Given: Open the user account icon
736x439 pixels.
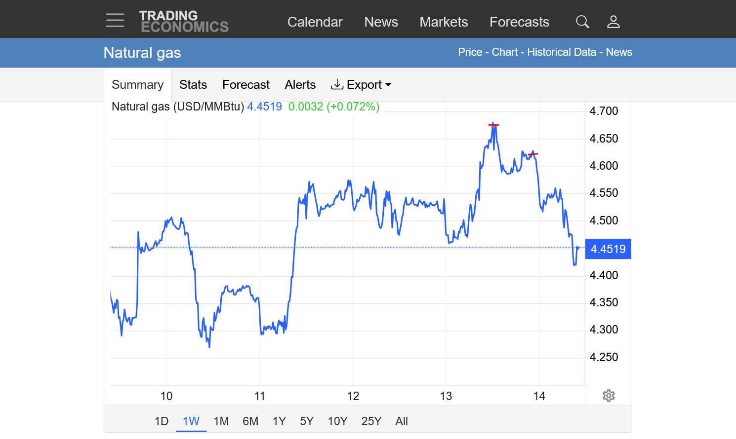Looking at the screenshot, I should pyautogui.click(x=613, y=22).
